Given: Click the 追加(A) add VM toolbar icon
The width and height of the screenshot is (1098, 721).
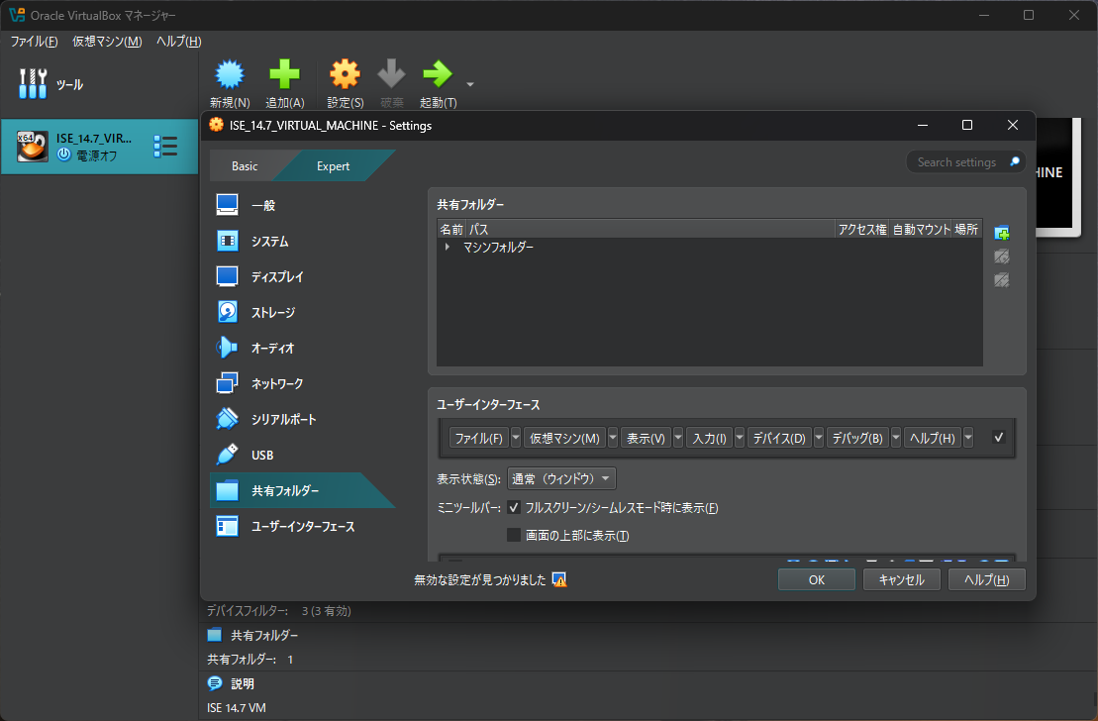Looking at the screenshot, I should click(284, 74).
